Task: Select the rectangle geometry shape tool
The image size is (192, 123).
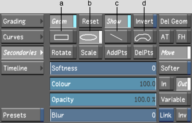Action: 63,37
